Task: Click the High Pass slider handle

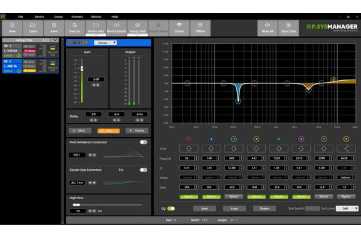Action: click(x=76, y=205)
